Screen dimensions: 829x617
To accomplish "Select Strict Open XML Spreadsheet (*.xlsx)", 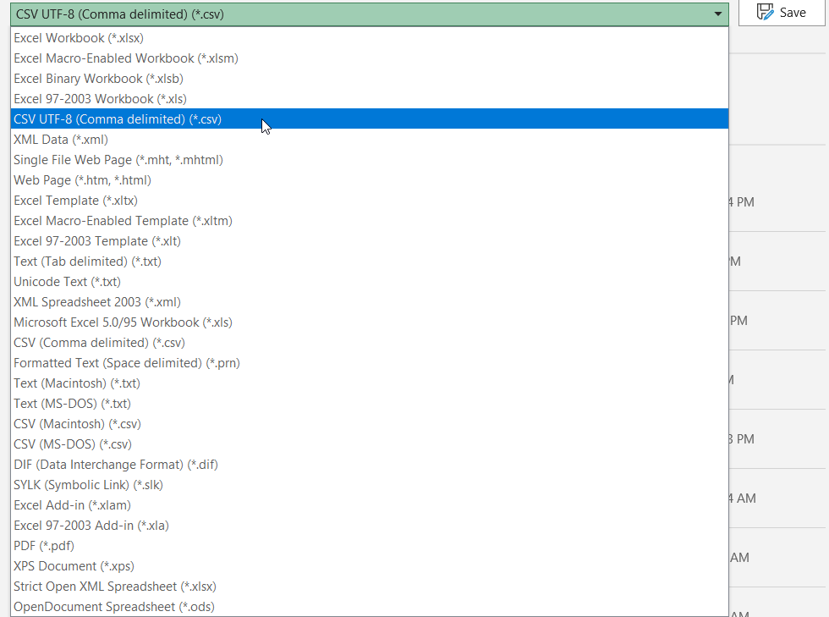I will point(369,587).
